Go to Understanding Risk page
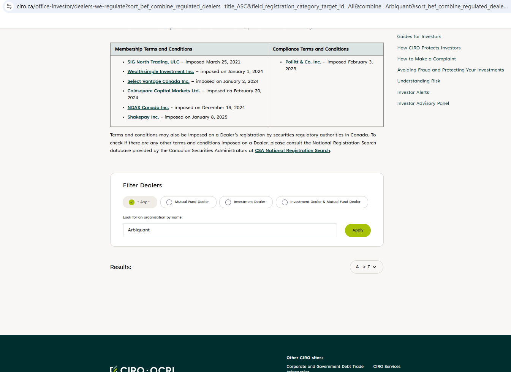The height and width of the screenshot is (372, 511). pos(419,81)
